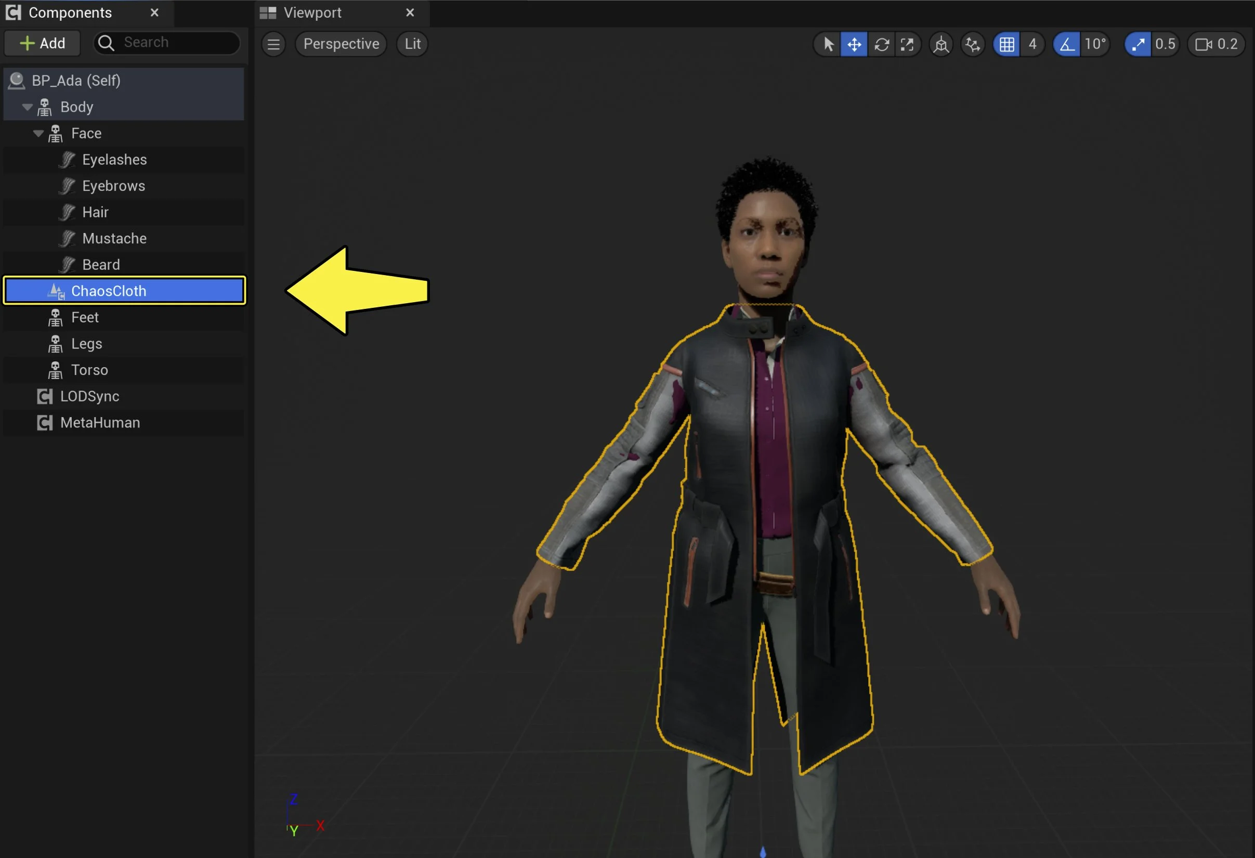Select the LODSync component
Image resolution: width=1255 pixels, height=858 pixels.
[x=124, y=397]
